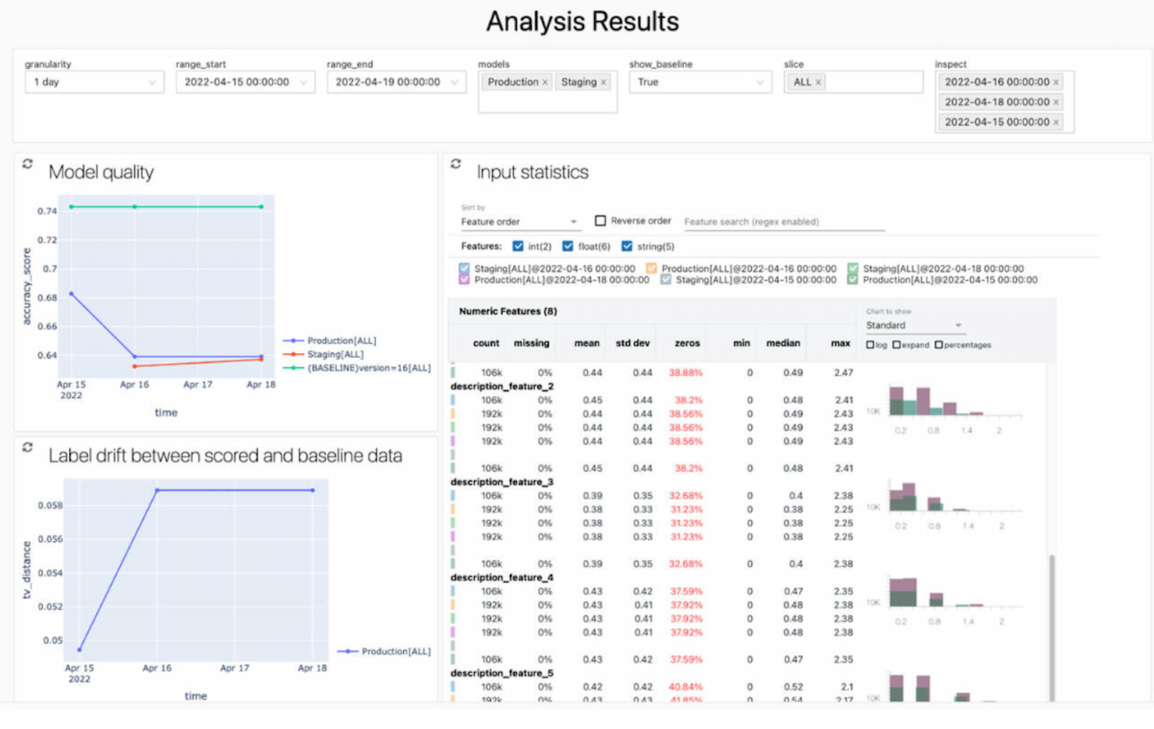Toggle the Production[ALL]@2022-04-18 dataset off
The height and width of the screenshot is (729, 1154).
click(462, 280)
